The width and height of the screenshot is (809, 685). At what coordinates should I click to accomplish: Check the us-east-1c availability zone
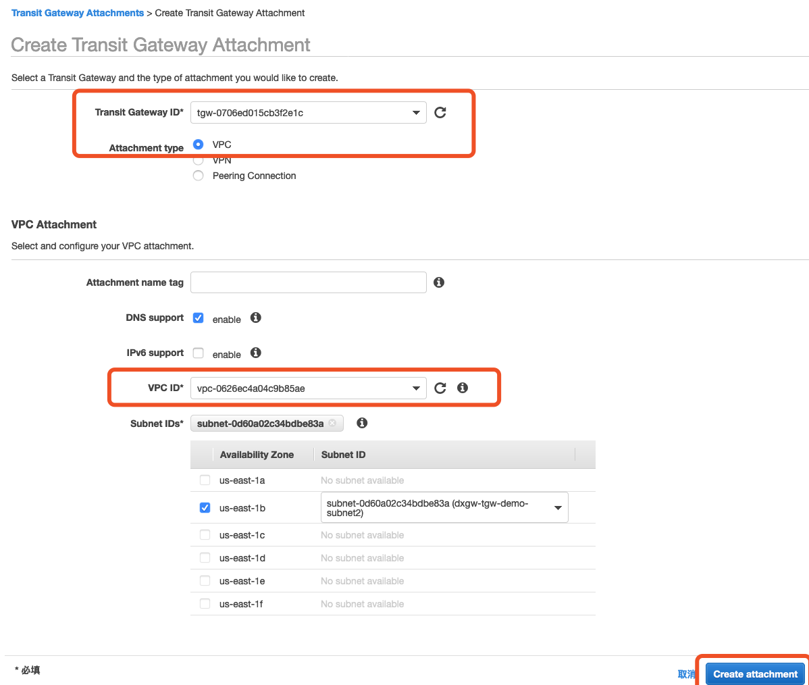point(205,535)
